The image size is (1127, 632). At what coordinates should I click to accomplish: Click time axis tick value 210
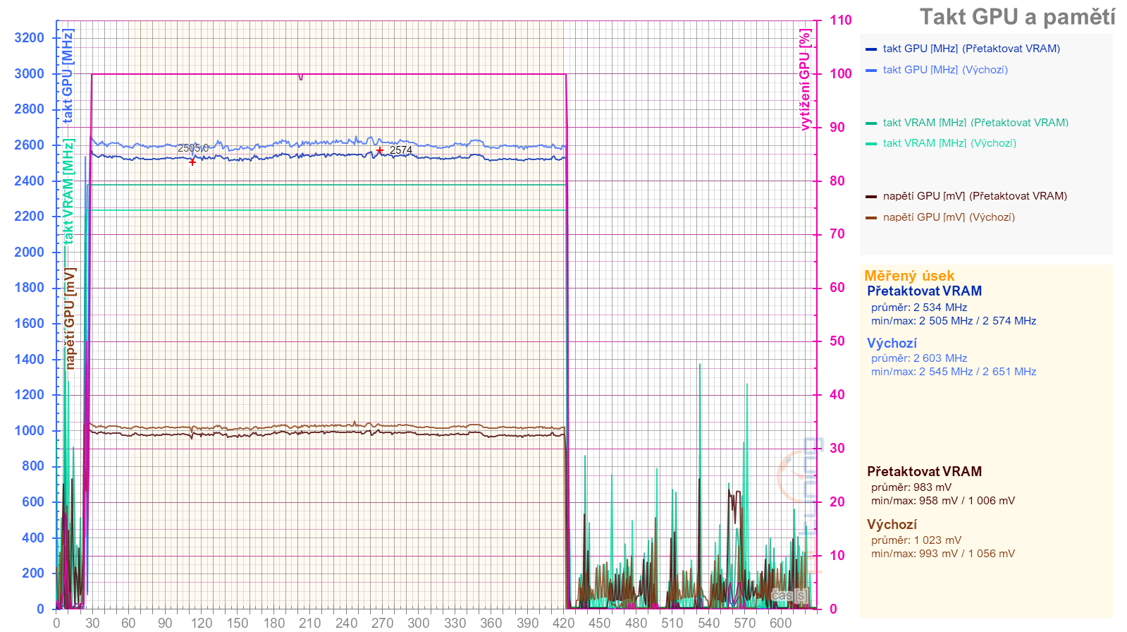point(309,623)
